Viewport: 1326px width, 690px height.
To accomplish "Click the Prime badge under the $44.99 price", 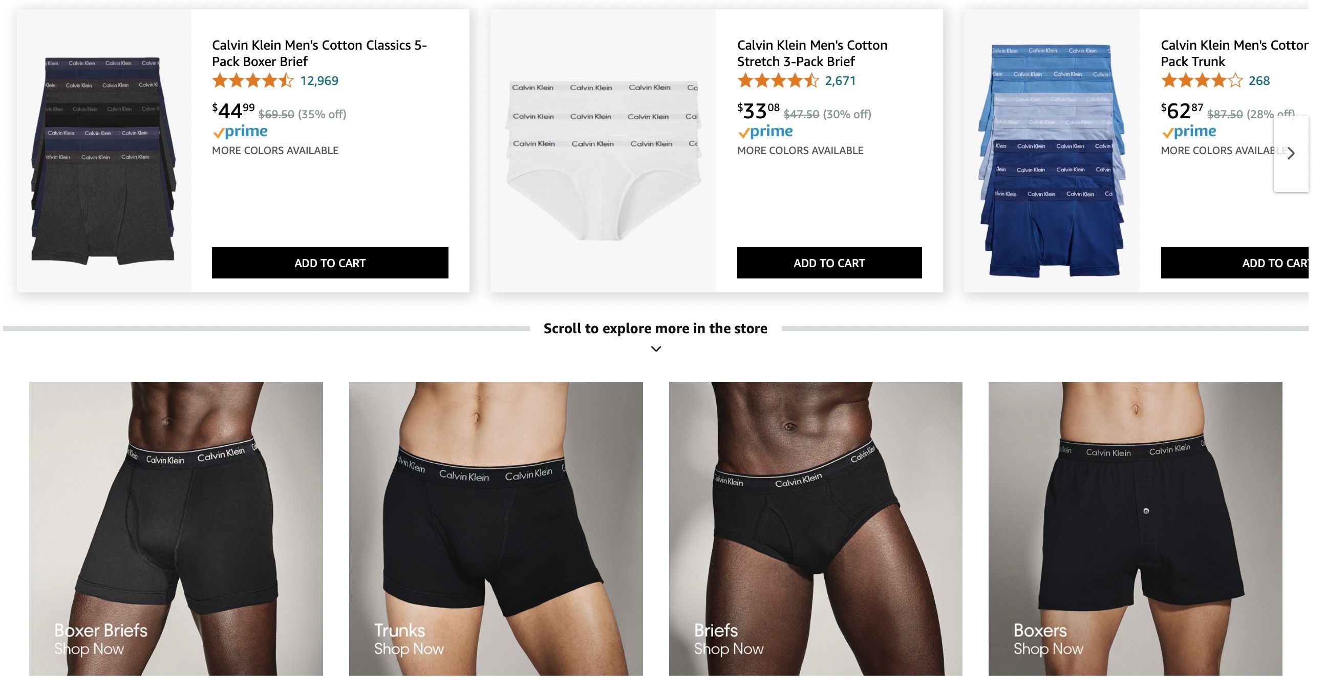I will tap(240, 132).
